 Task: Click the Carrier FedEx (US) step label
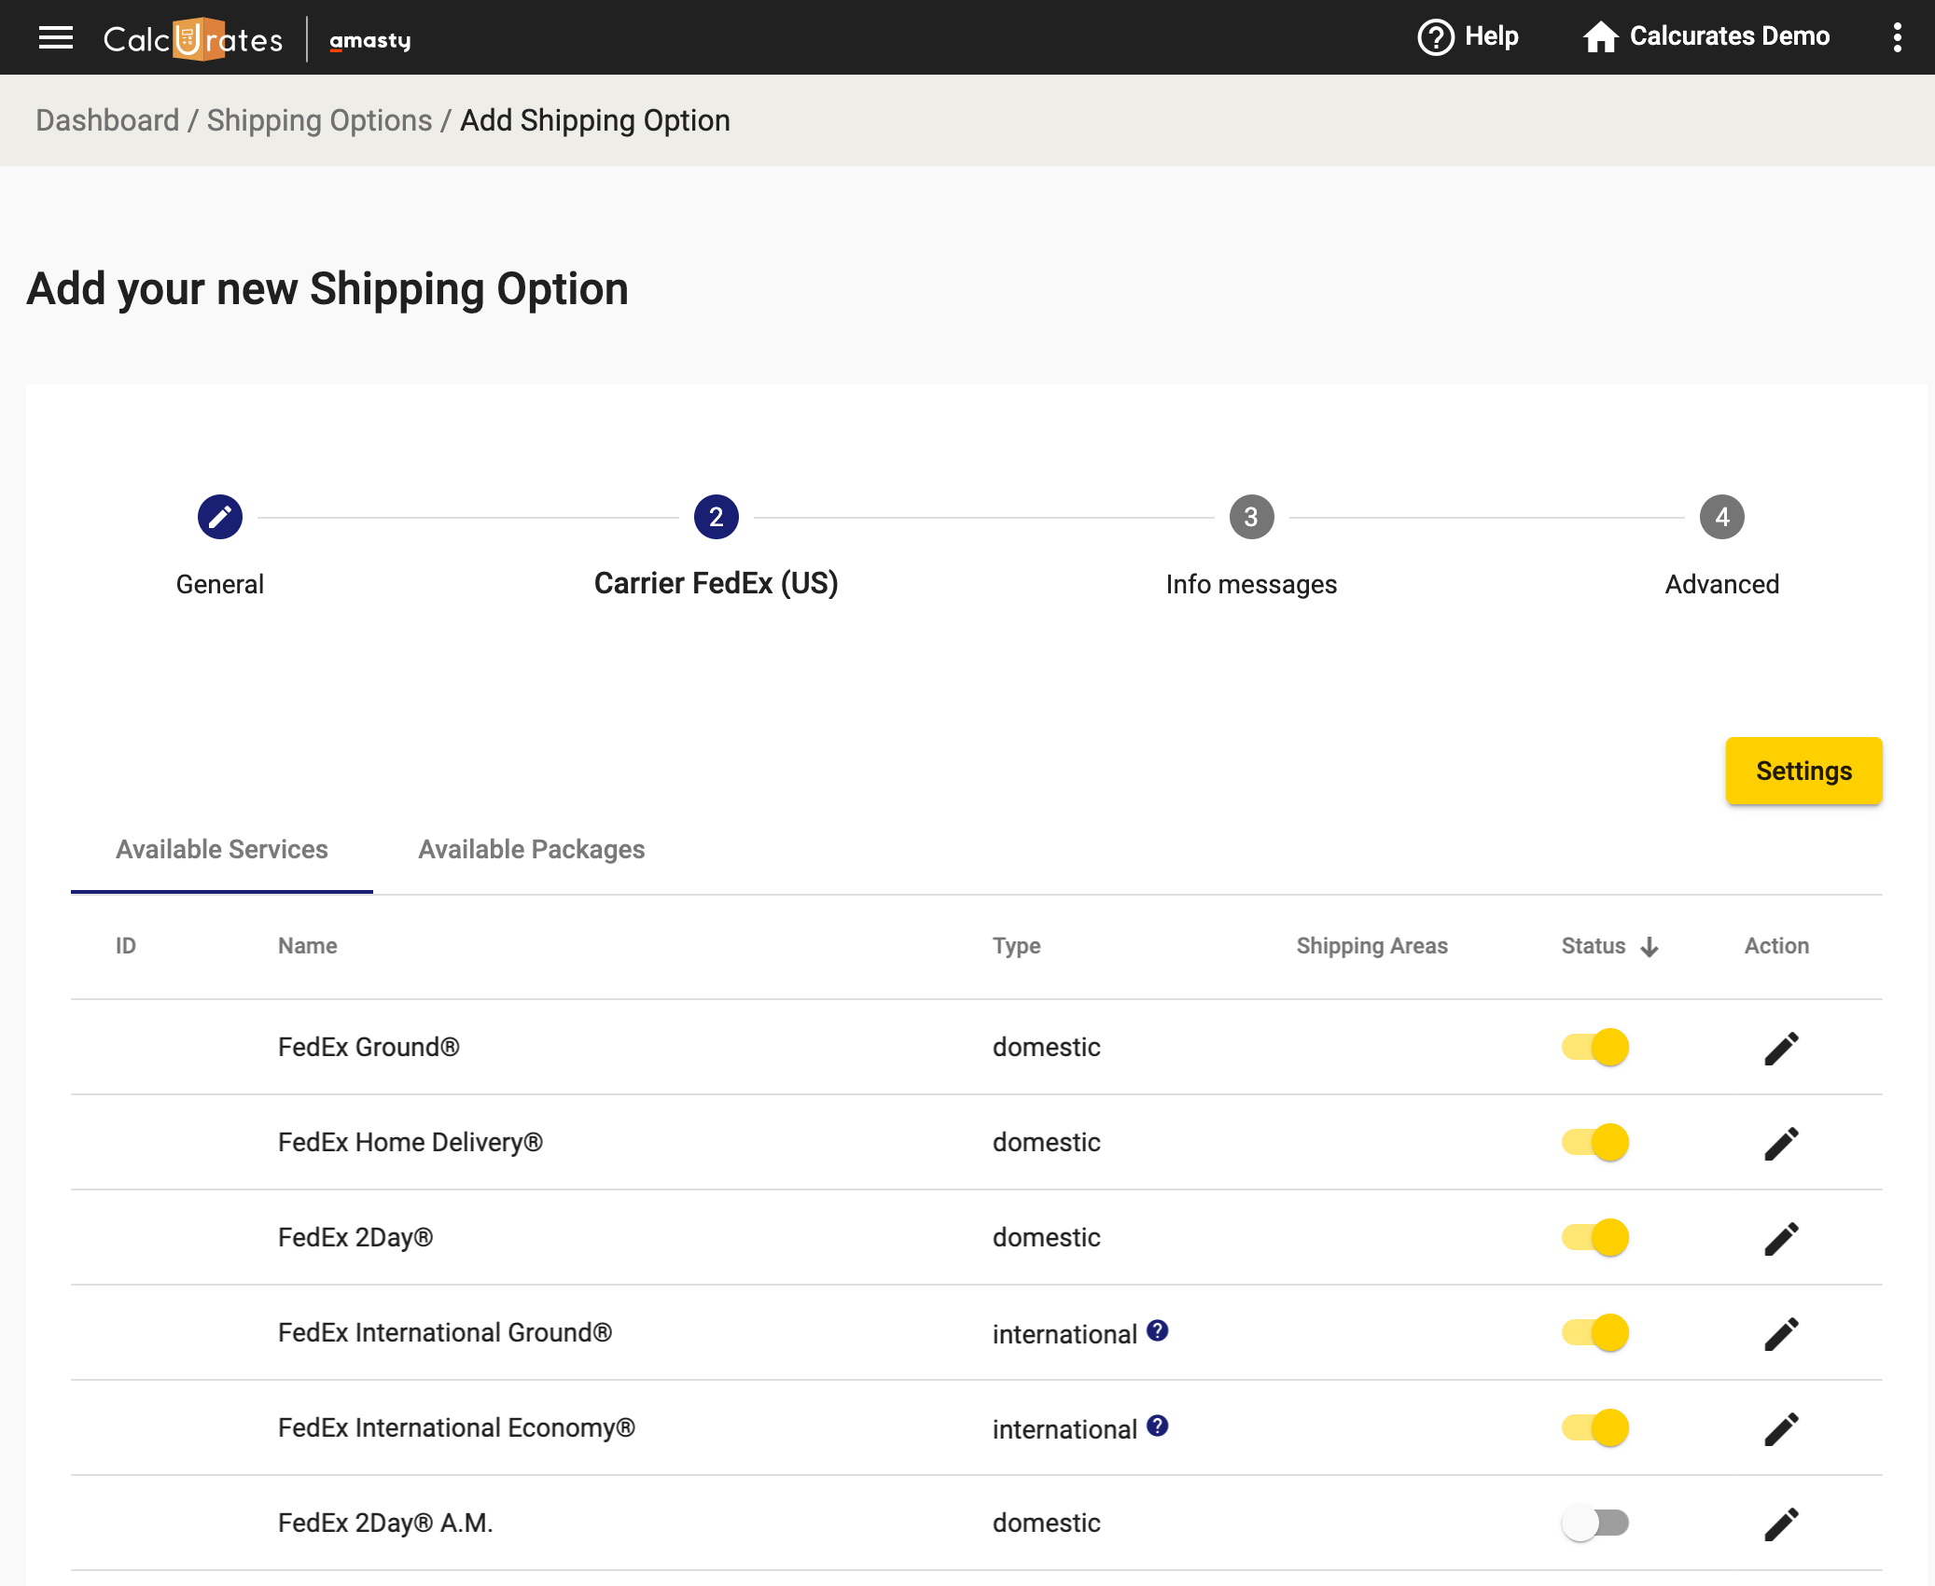717,583
